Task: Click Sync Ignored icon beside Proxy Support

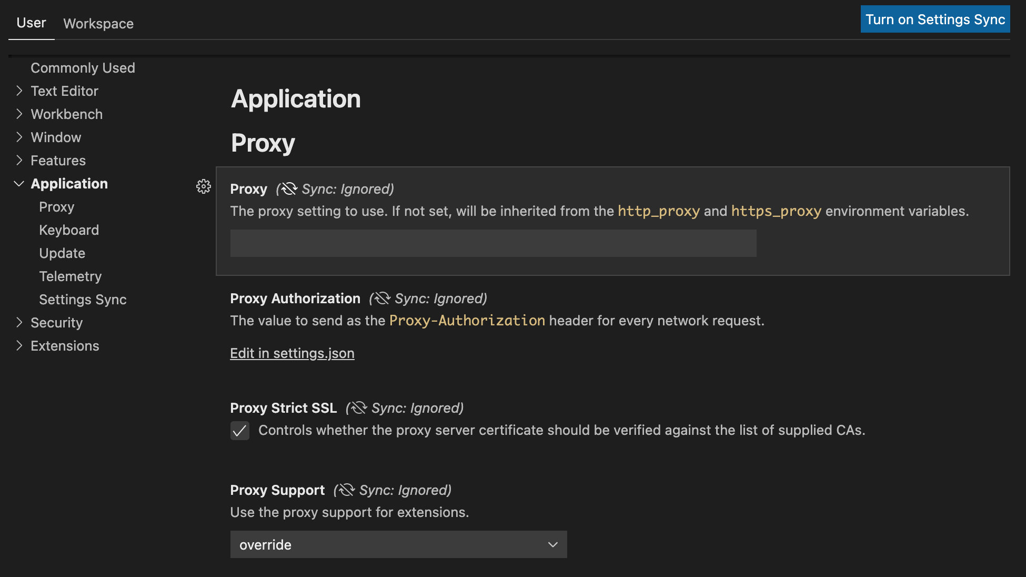Action: 346,490
